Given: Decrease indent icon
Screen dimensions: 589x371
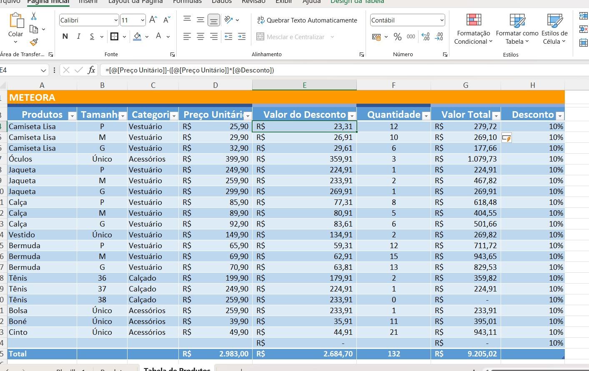Looking at the screenshot, I should (228, 37).
